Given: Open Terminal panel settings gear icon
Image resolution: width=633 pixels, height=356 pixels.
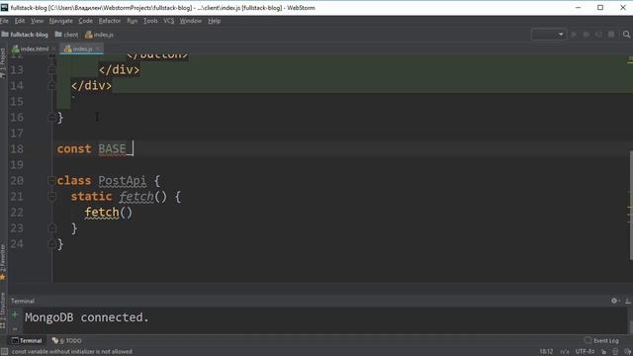Looking at the screenshot, I should [x=614, y=301].
